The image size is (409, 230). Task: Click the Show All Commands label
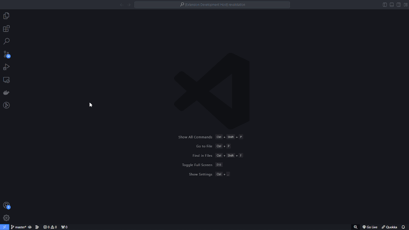(195, 137)
